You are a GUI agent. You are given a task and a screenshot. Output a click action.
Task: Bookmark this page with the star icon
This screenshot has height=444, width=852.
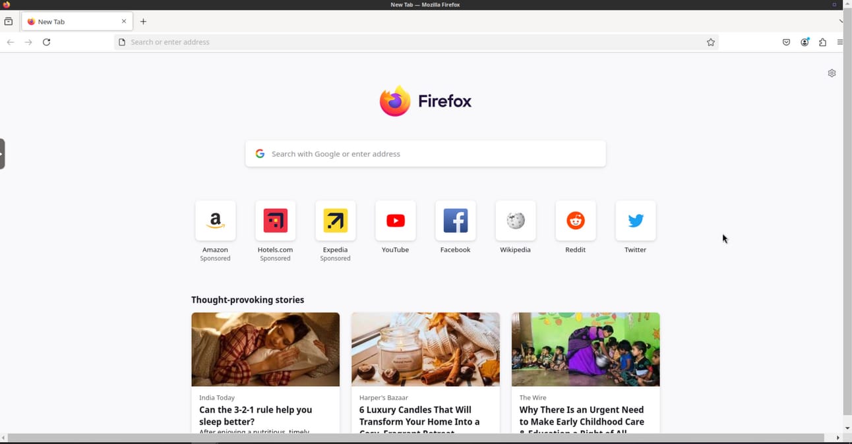point(711,42)
